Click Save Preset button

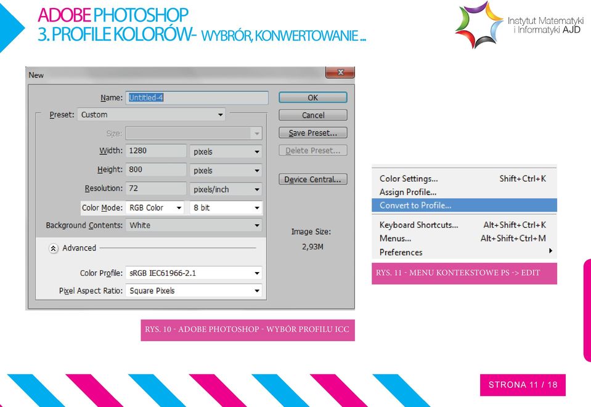point(313,133)
